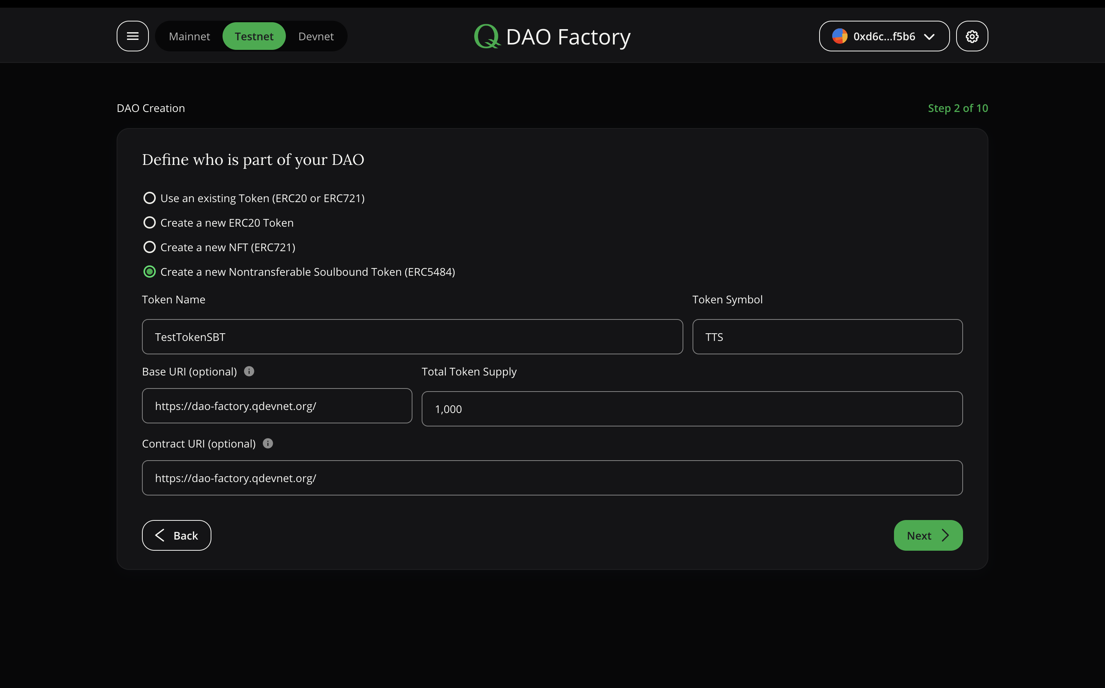Viewport: 1105px width, 688px height.
Task: Switch to the Mainnet network tab
Action: click(x=189, y=36)
